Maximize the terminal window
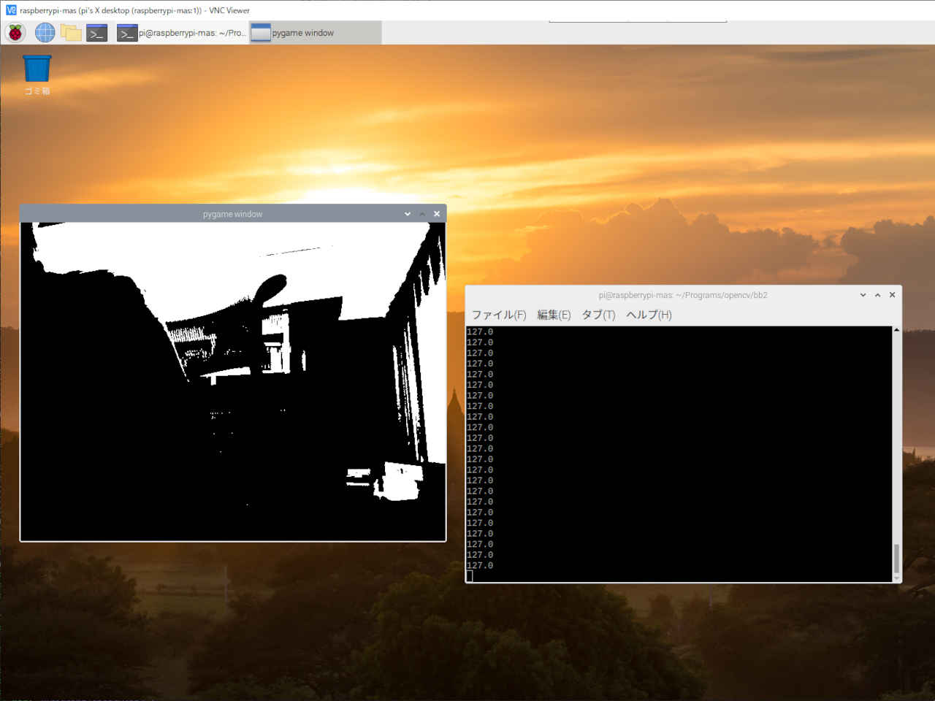Viewport: 935px width, 701px height. [877, 295]
